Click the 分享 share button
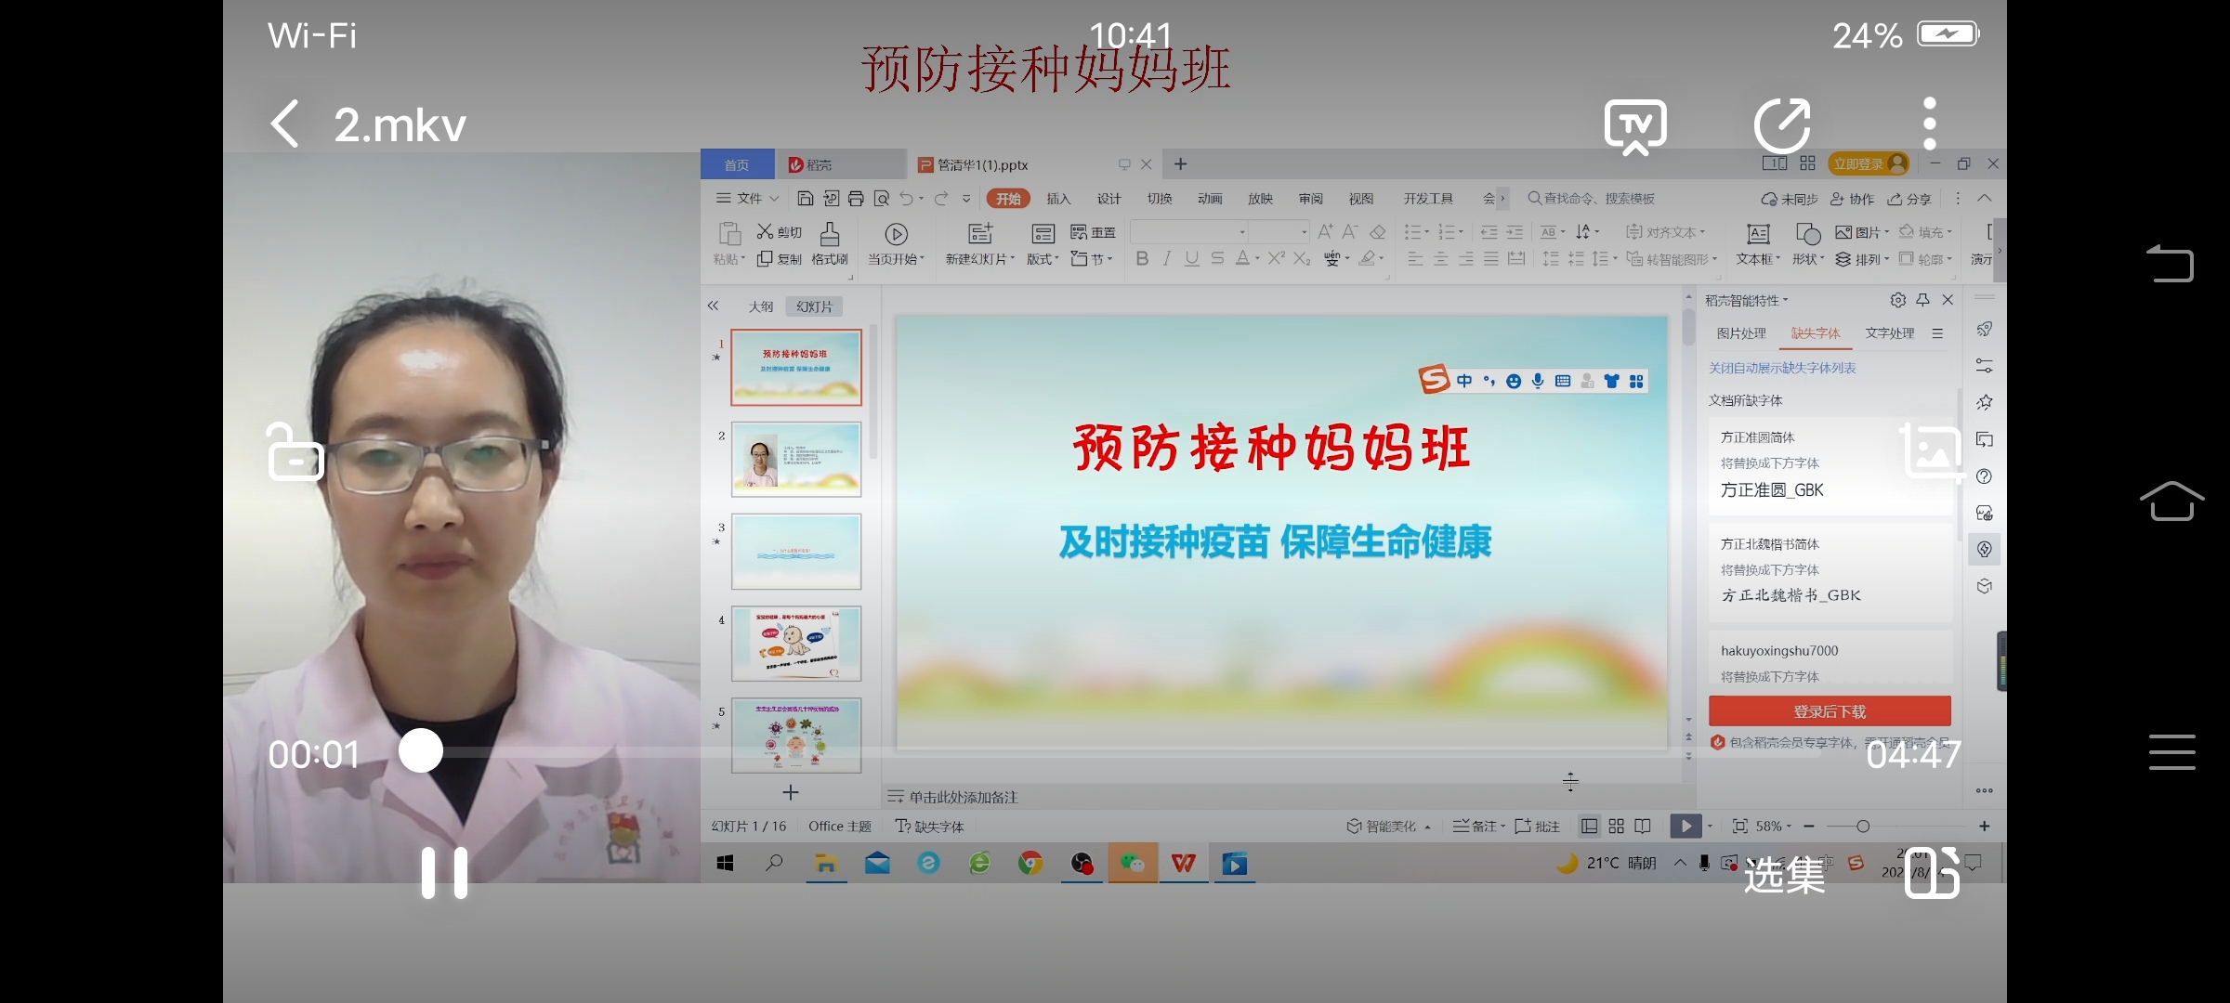2230x1003 pixels. 1909,199
